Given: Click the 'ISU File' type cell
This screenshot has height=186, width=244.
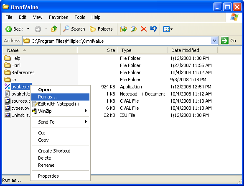Looking at the screenshot, I should [127, 115].
